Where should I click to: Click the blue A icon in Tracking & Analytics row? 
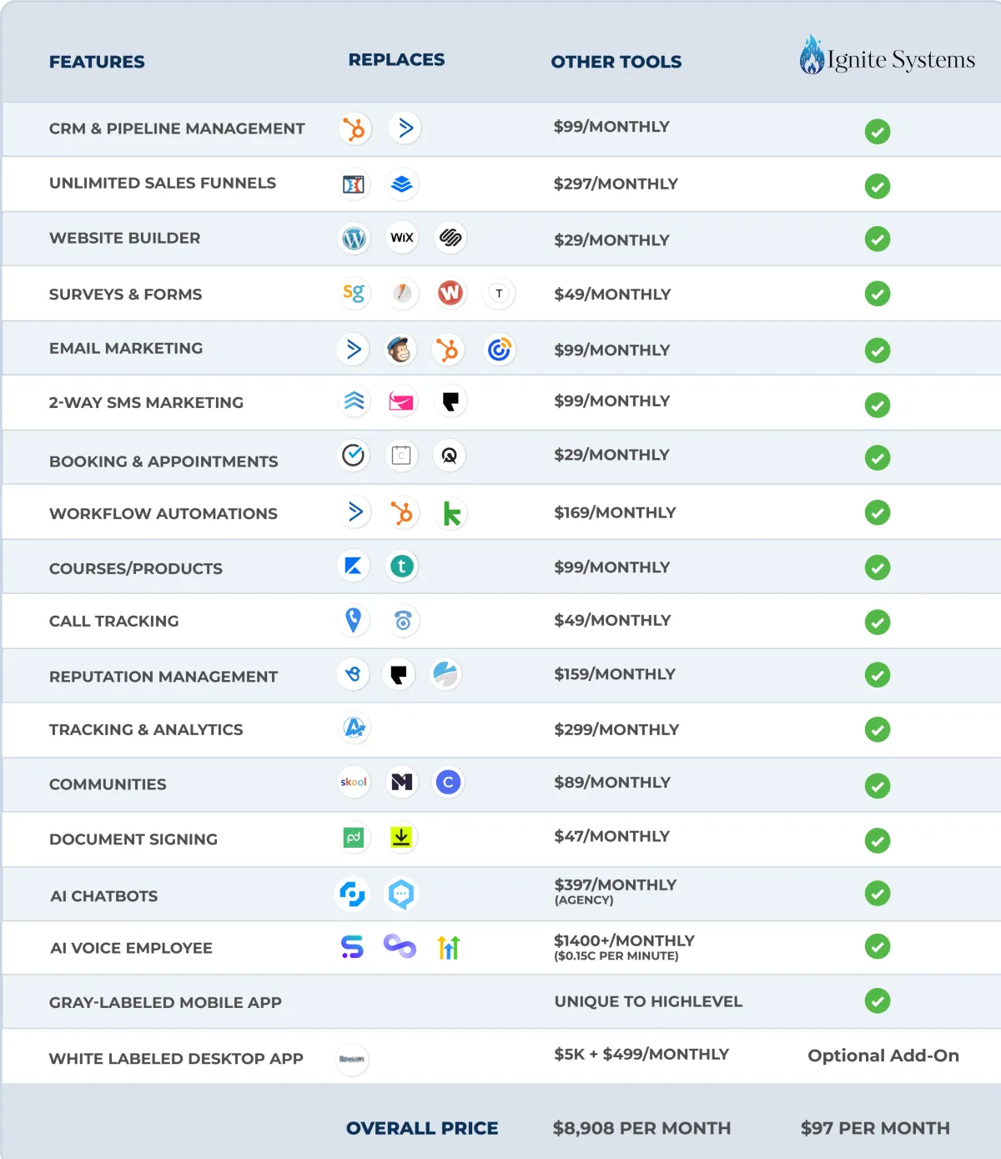355,728
